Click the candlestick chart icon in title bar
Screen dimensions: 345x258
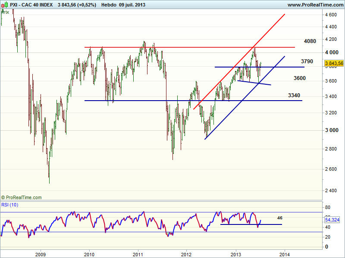(x=4, y=5)
